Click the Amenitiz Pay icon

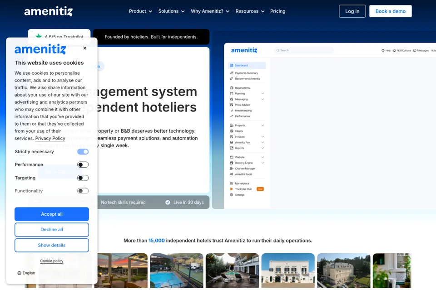click(x=232, y=142)
